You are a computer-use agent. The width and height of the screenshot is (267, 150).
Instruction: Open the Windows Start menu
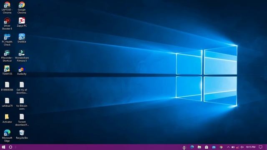click(x=3, y=147)
